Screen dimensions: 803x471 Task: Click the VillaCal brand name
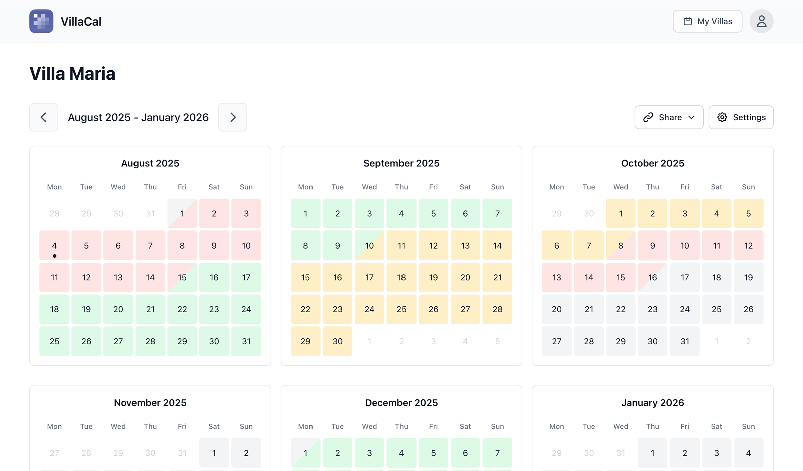(x=81, y=21)
